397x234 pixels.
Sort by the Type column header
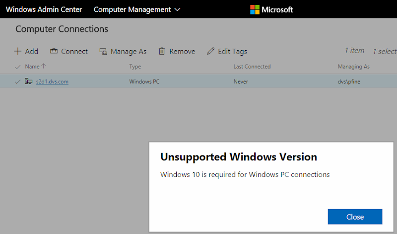[x=135, y=67]
